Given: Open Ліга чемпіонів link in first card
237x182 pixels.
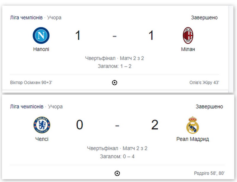Looking at the screenshot, I should coord(27,17).
